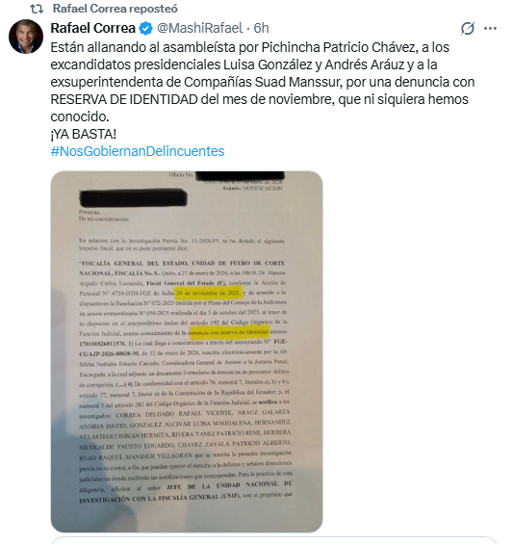This screenshot has width=513, height=544.
Task: Click the repost arrows icon above the tweet
Action: (37, 9)
